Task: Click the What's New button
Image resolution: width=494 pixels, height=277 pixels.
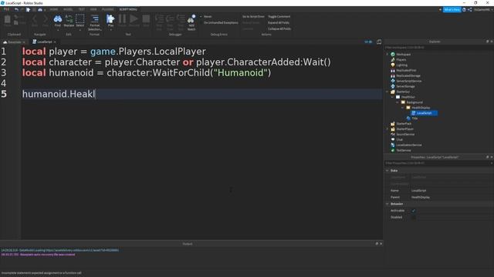Action: (x=452, y=10)
